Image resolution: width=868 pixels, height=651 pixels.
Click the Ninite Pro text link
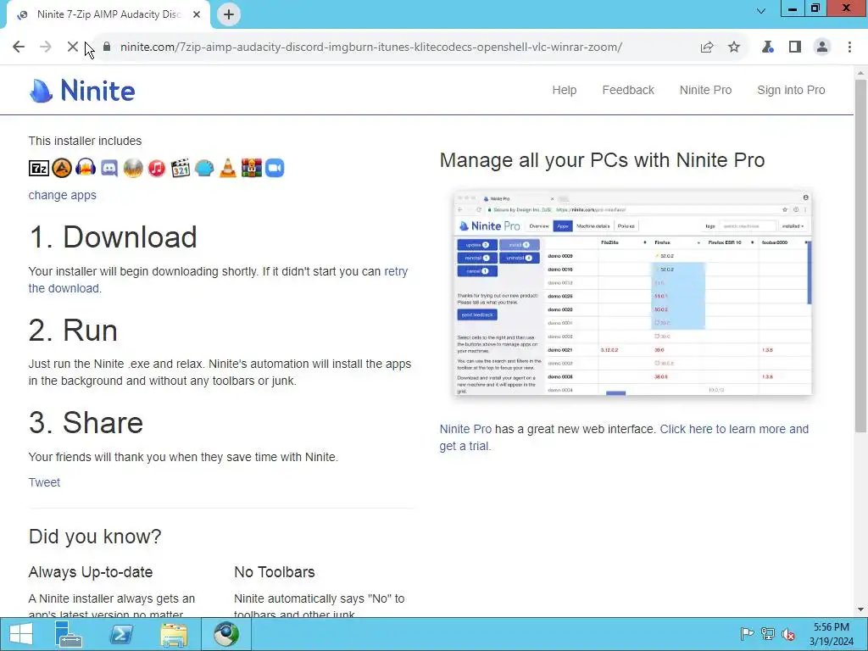[x=465, y=429]
